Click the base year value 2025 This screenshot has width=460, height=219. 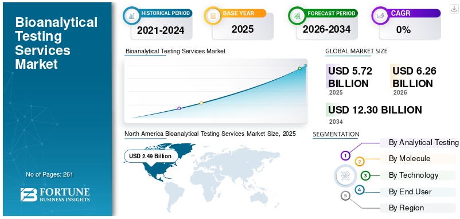click(243, 29)
